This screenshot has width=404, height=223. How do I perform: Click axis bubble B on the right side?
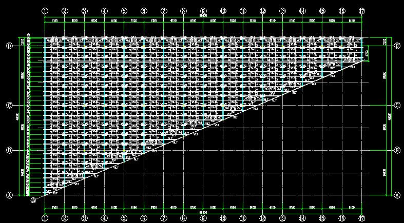coord(397,151)
